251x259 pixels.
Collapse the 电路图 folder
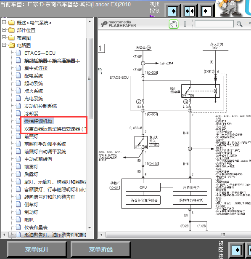point(4,45)
